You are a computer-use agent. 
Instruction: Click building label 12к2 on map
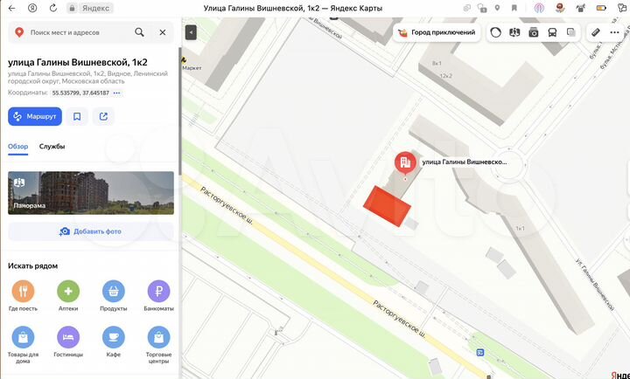[446, 76]
